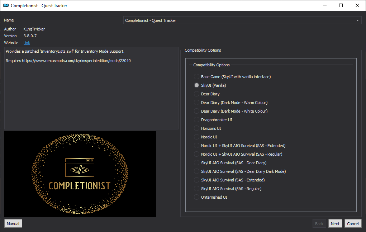The height and width of the screenshot is (232, 366).
Task: Click the Next button
Action: click(335, 224)
